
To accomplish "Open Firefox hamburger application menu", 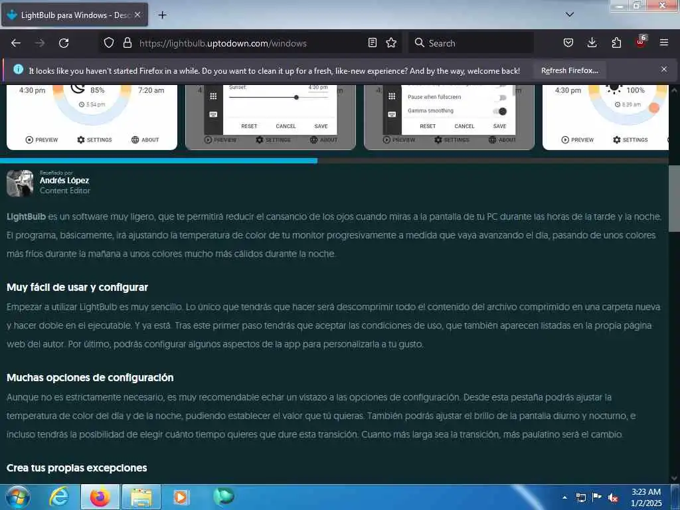I will 664,42.
